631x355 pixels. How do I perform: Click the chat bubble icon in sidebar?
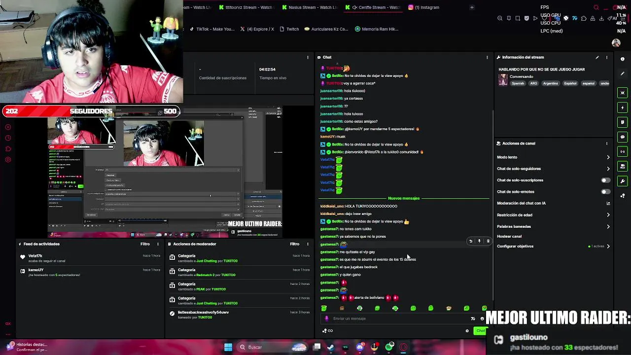click(x=623, y=137)
